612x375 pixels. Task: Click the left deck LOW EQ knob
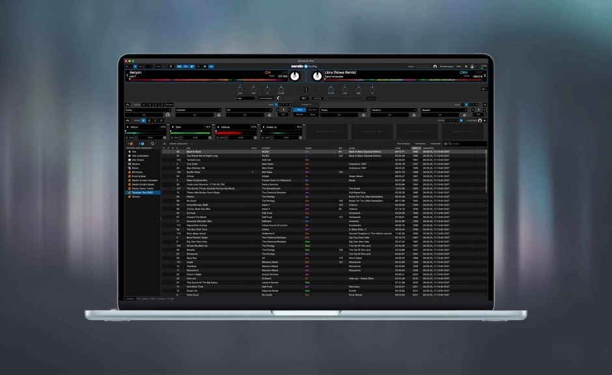point(240,89)
